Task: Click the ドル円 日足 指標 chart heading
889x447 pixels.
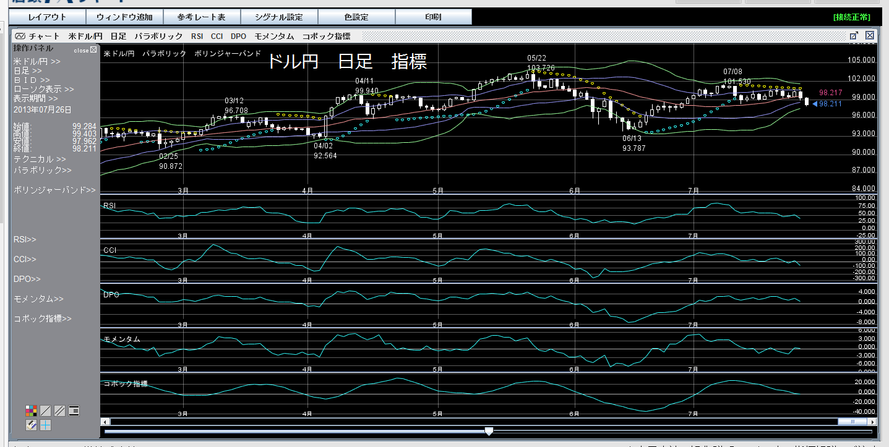Action: point(347,61)
